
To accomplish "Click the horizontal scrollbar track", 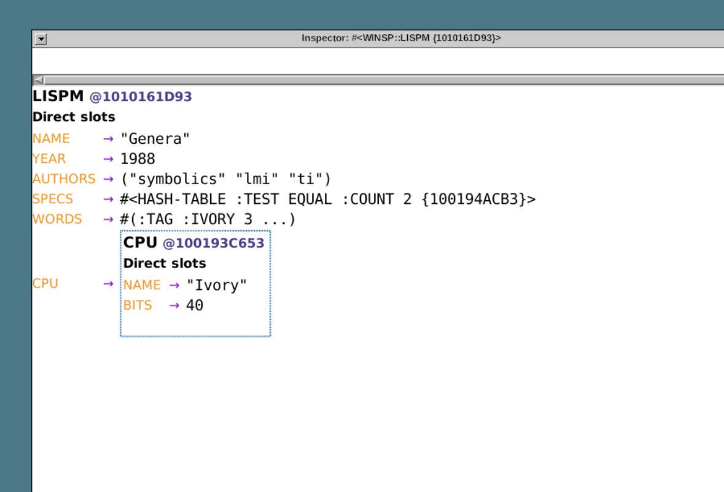I will [384, 80].
